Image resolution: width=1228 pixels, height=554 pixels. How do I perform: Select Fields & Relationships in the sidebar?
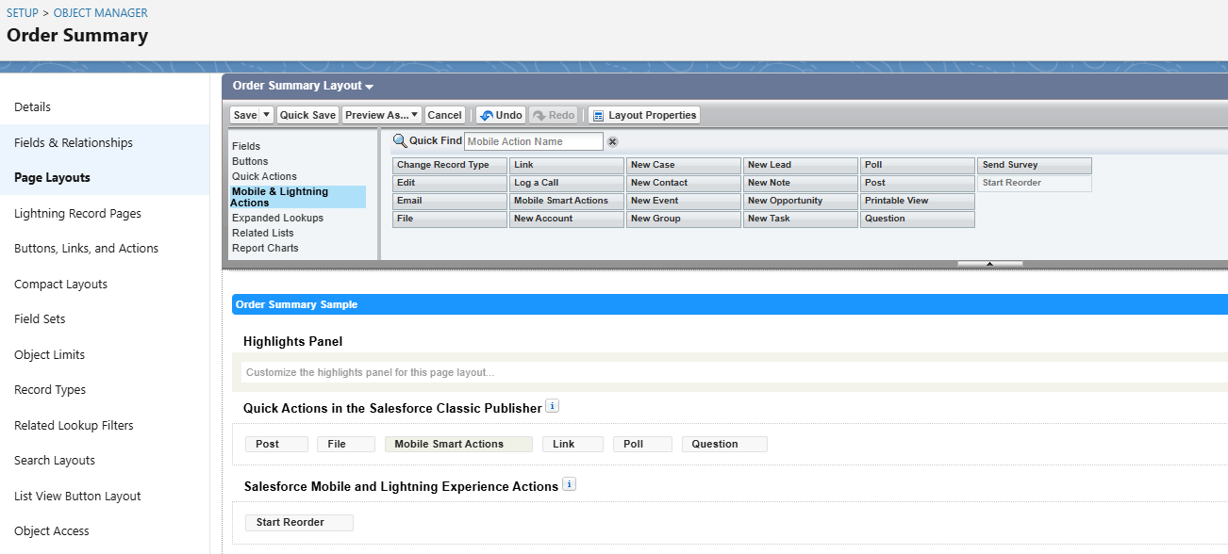[74, 142]
